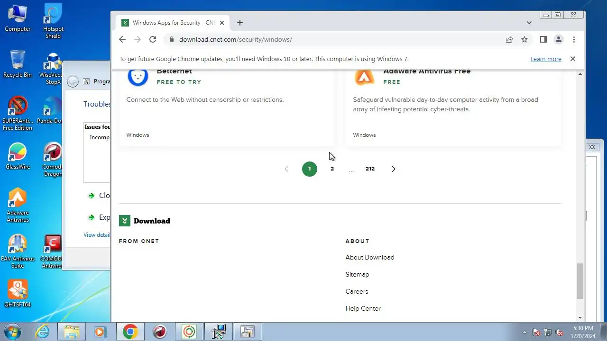Click the muted volume tray icon
The image size is (607, 341).
coord(560,332)
